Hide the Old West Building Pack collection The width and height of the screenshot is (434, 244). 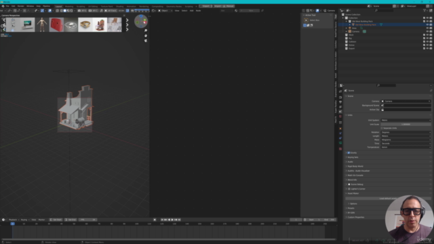tap(427, 21)
